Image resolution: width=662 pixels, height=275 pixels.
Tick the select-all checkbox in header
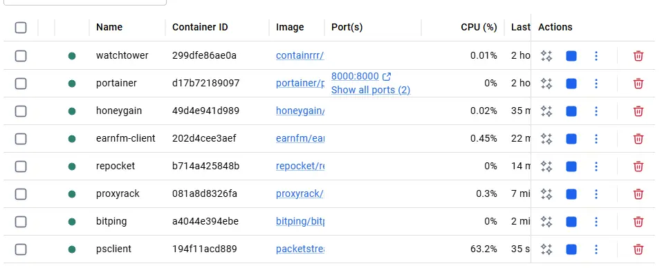pos(21,28)
